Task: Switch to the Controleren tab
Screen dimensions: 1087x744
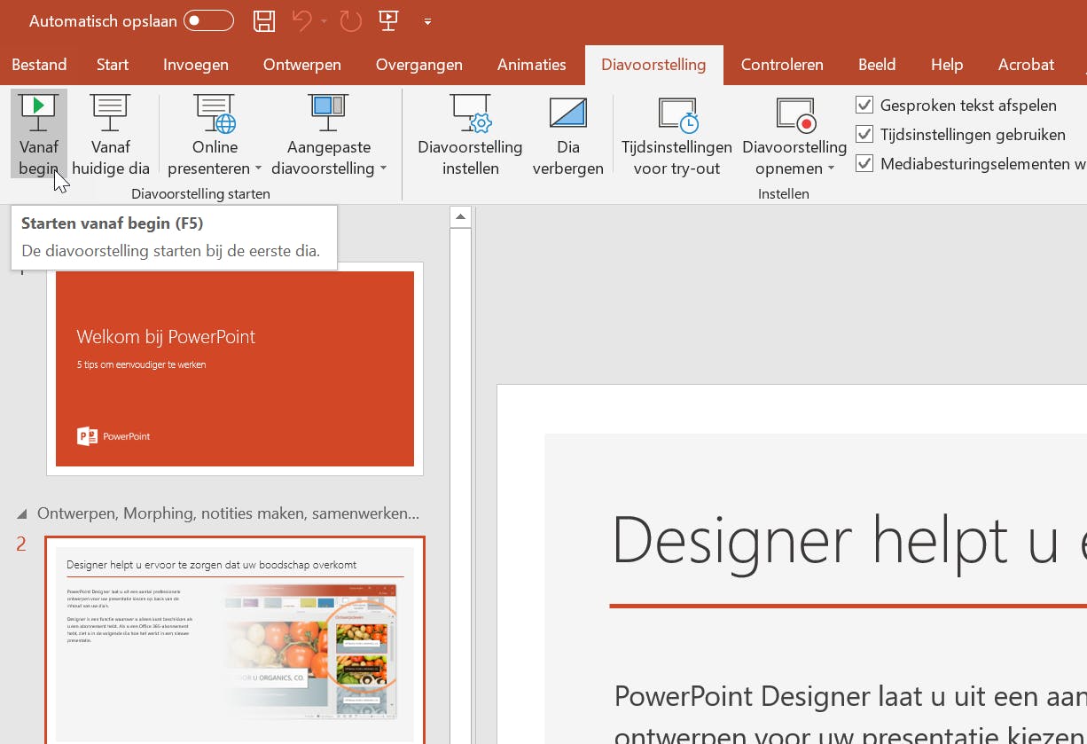Action: 782,65
